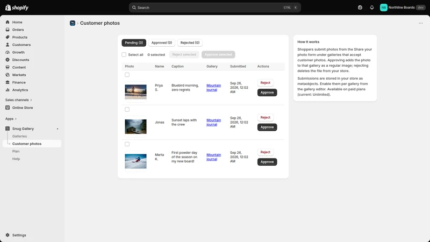Click the 'Sunset laps with the crew' caption
The width and height of the screenshot is (430, 242).
(x=184, y=123)
